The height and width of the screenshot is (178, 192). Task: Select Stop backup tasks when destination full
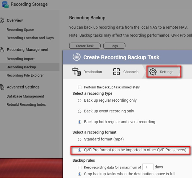(80, 174)
